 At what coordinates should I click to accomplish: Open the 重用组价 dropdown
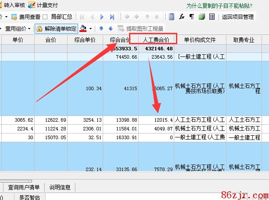pyautogui.click(x=18, y=29)
